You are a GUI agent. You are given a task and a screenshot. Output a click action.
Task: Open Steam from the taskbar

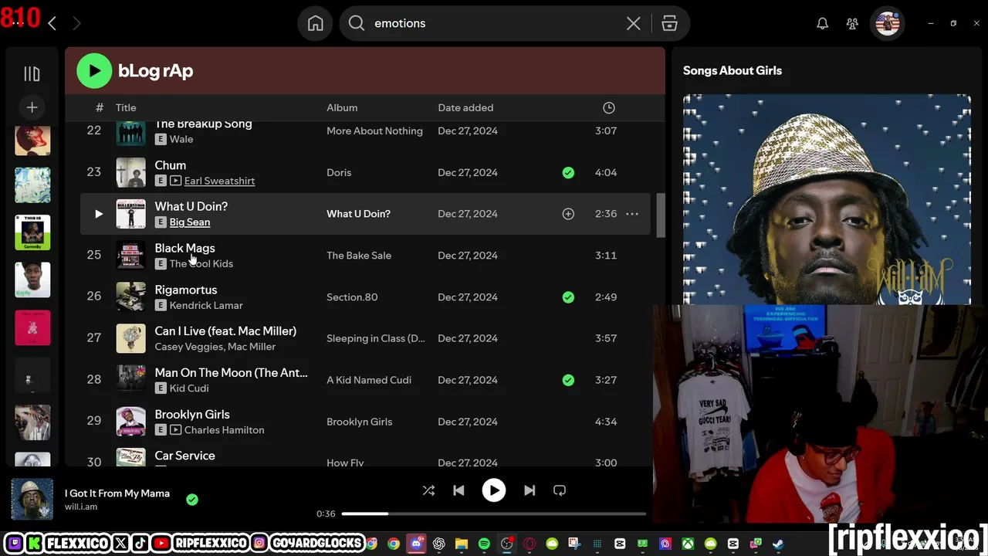778,544
